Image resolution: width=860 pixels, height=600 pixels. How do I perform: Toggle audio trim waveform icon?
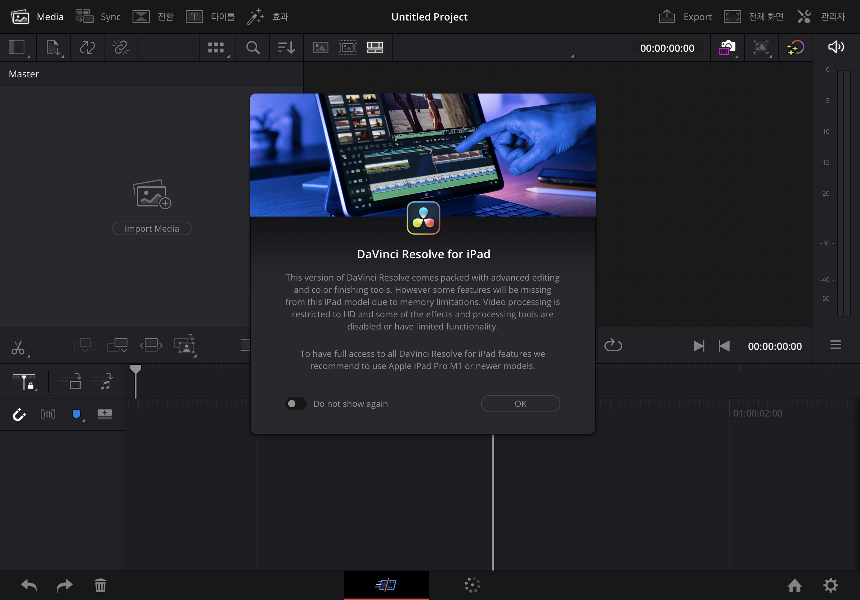pyautogui.click(x=48, y=414)
